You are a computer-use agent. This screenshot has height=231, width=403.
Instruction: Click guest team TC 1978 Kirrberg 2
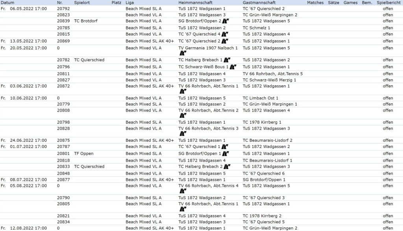coord(262,216)
